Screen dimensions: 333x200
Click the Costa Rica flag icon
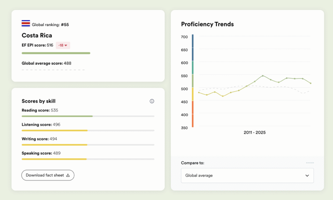coord(26,23)
